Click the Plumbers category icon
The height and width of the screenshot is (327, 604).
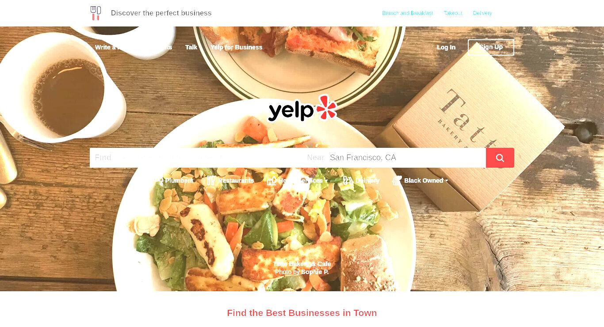[x=159, y=180]
